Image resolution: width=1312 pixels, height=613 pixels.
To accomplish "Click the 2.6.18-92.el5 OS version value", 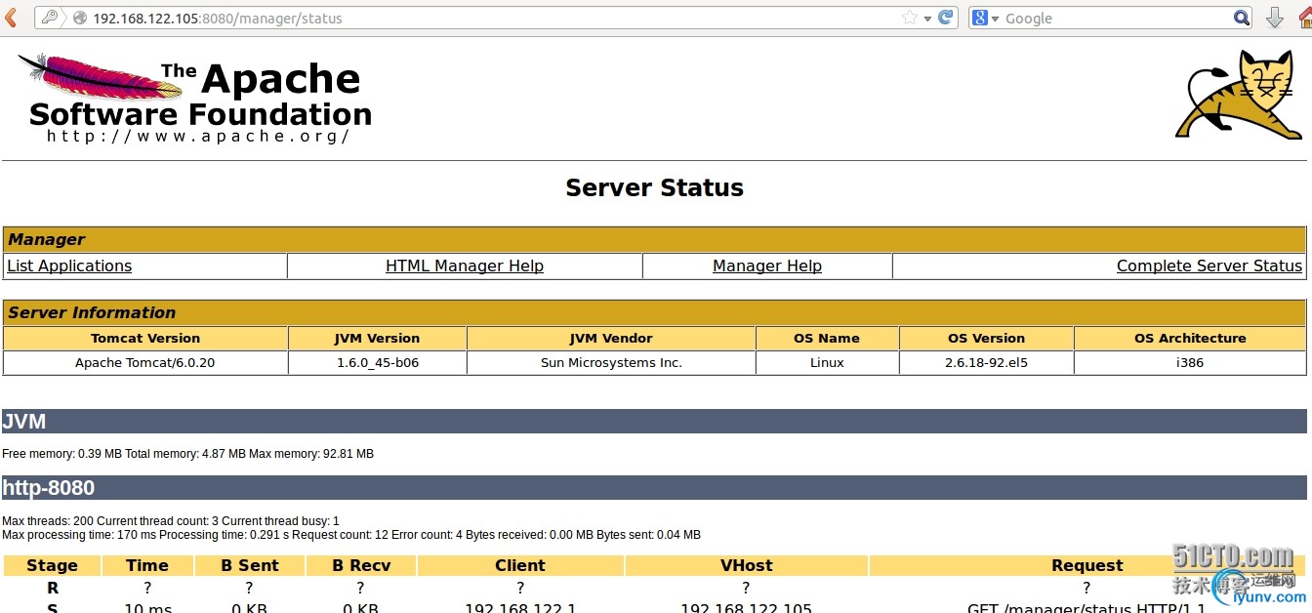I will (986, 362).
